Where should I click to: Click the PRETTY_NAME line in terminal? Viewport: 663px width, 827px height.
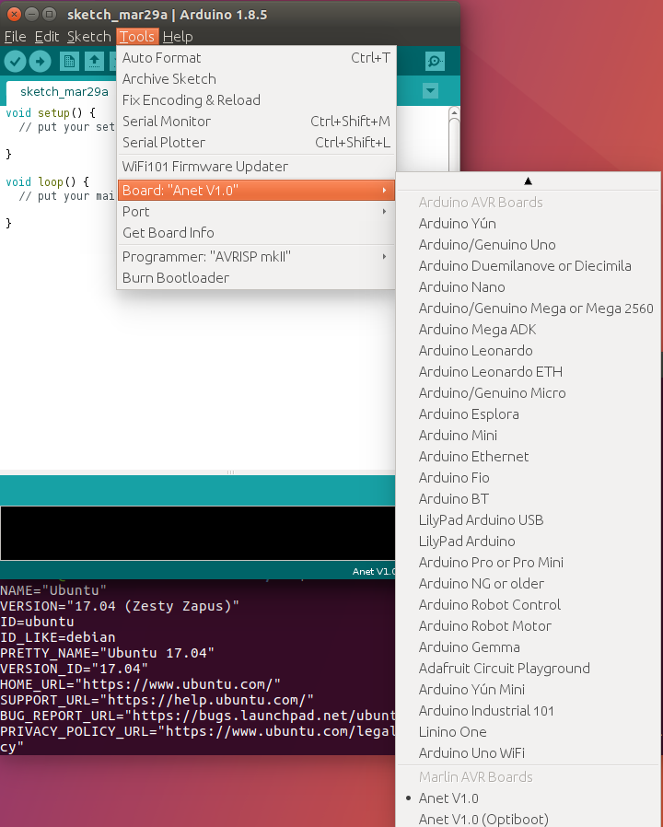point(107,653)
